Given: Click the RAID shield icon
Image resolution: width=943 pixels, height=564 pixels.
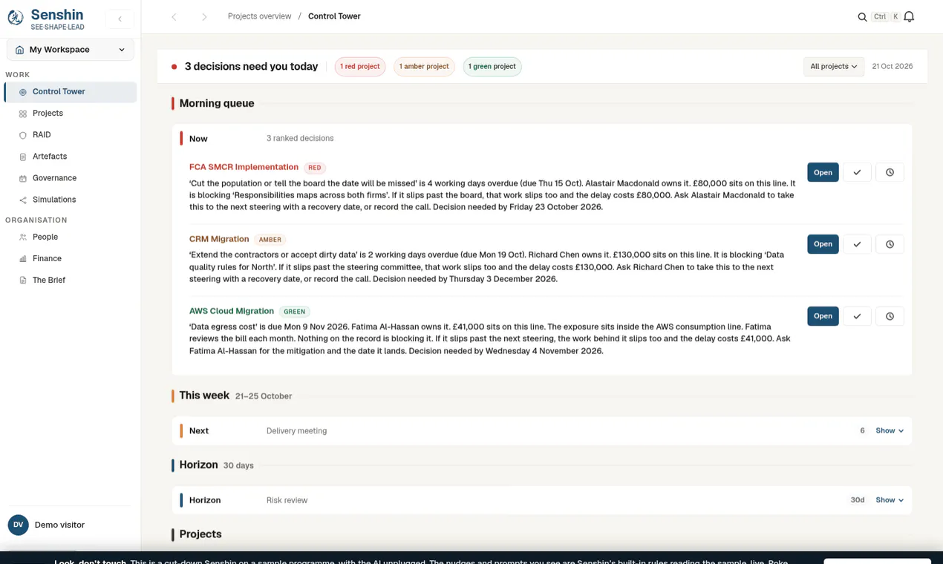Looking at the screenshot, I should click(23, 135).
